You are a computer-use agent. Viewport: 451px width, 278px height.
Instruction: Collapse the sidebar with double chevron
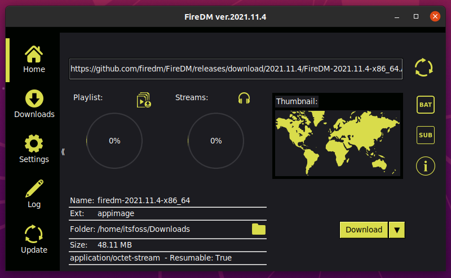coord(63,151)
